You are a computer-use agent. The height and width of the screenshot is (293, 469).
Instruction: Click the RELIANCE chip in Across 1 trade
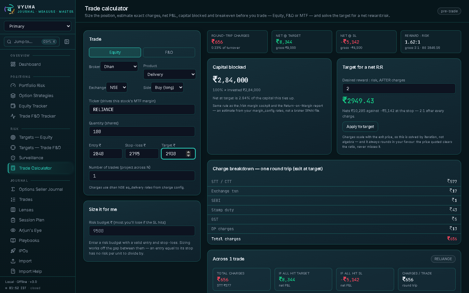(x=443, y=259)
